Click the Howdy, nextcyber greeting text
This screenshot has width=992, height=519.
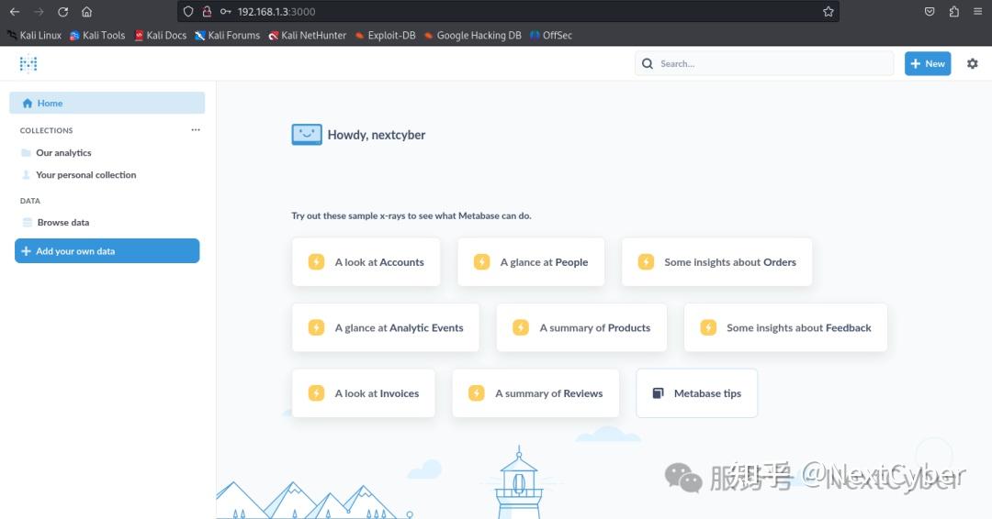[377, 135]
